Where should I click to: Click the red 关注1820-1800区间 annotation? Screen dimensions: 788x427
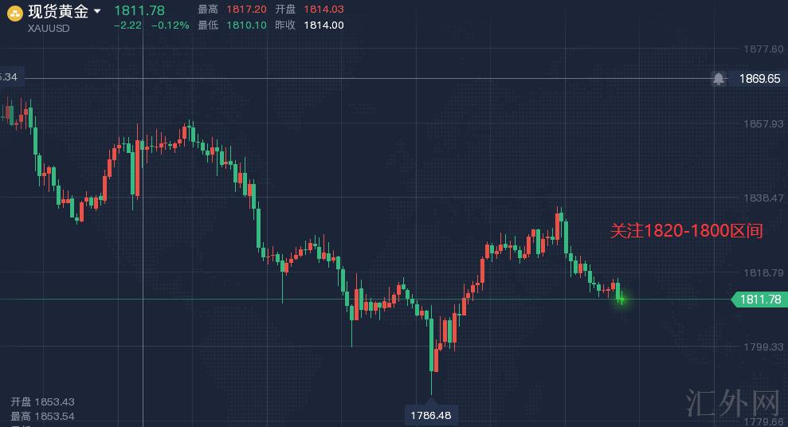coord(686,231)
